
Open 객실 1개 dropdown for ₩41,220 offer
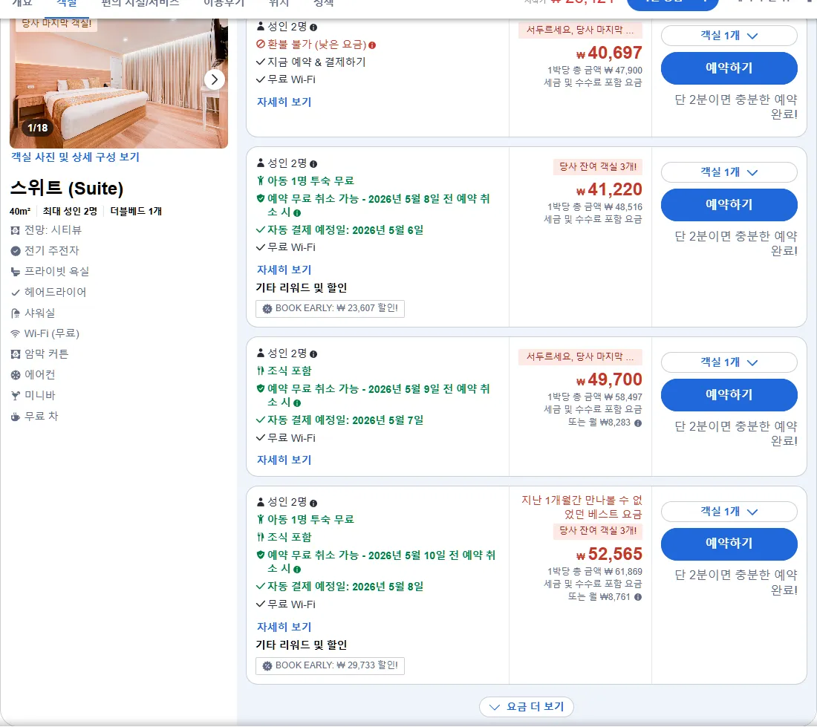tap(729, 172)
